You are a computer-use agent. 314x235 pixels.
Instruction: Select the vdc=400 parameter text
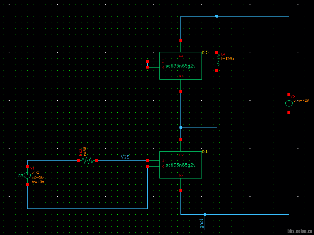point(301,101)
